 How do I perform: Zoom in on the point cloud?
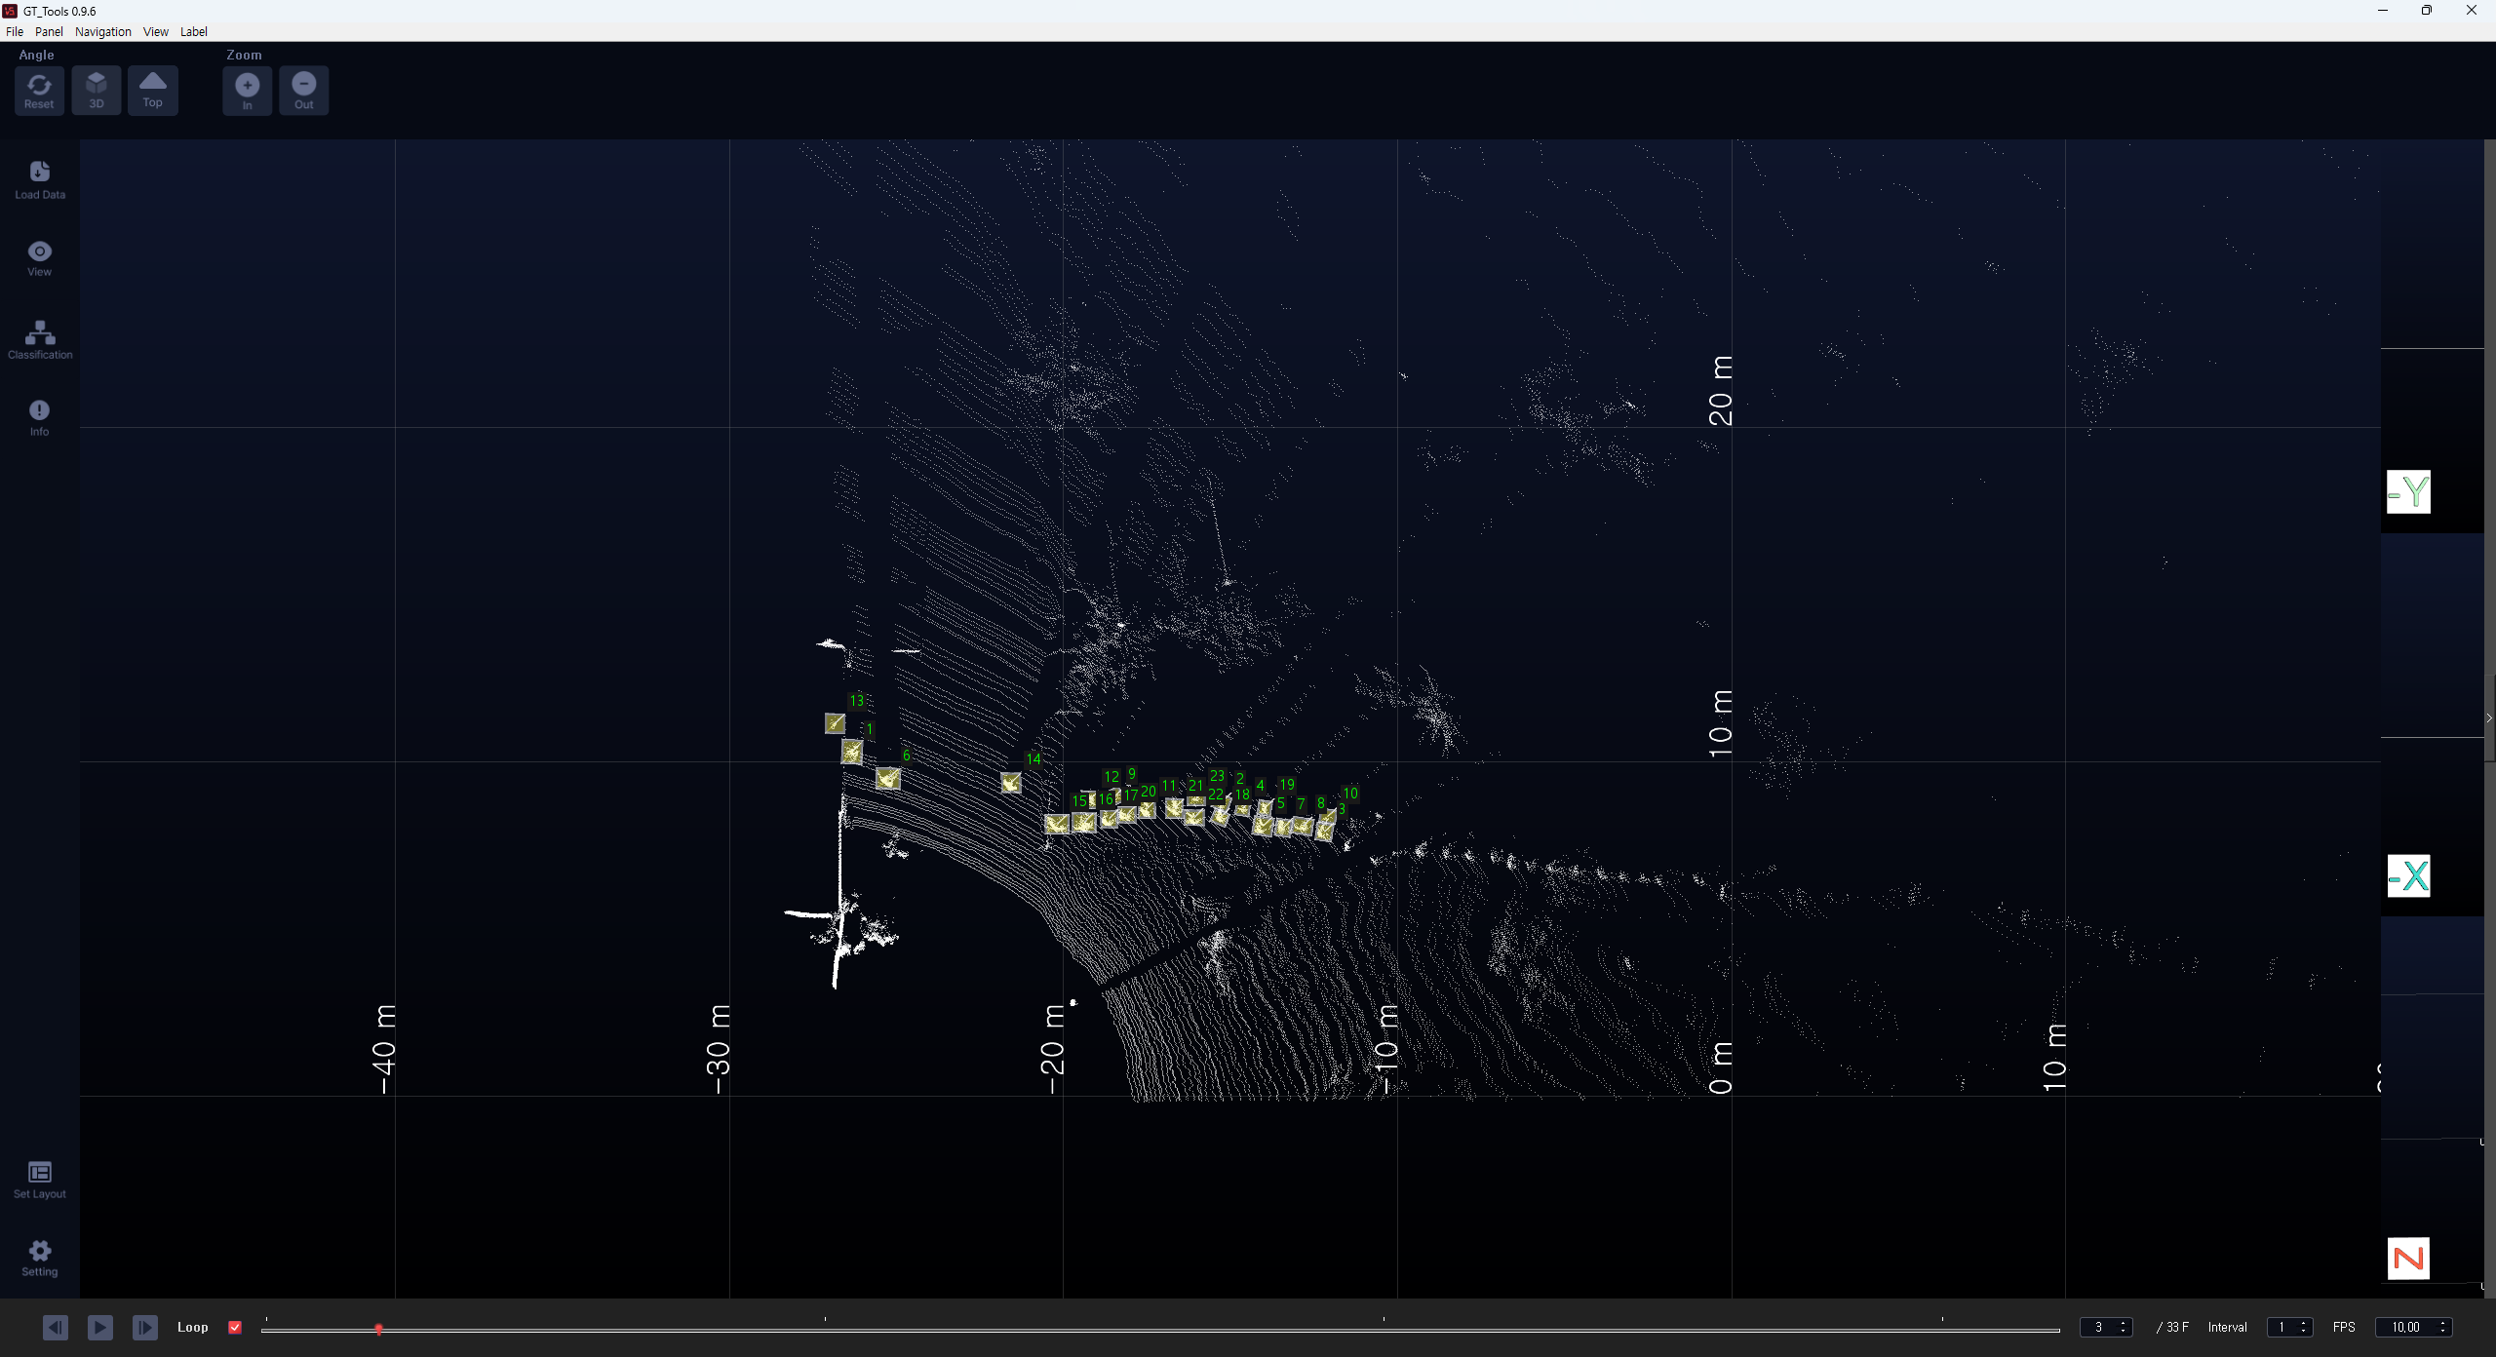tap(247, 90)
